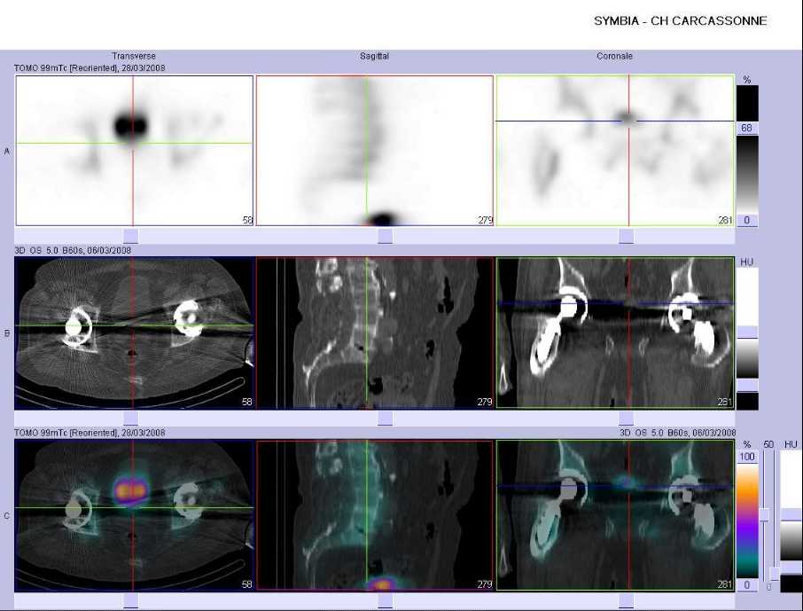Click the row label A
This screenshot has height=611, width=803.
(x=7, y=152)
